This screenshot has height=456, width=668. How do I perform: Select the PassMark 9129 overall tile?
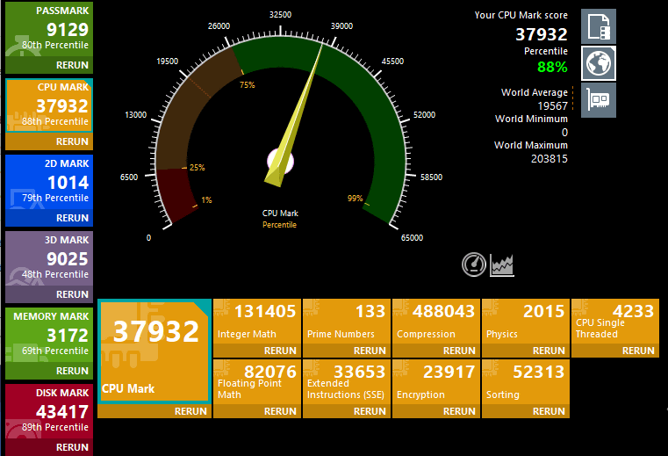pos(49,29)
